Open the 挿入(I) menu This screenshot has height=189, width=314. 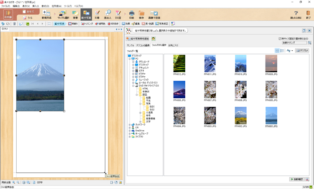(x=35, y=6)
